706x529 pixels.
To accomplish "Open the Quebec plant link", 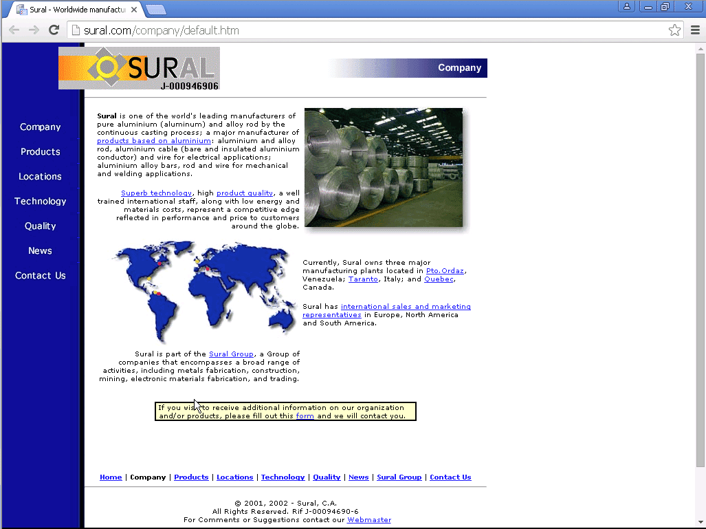I will coord(439,279).
